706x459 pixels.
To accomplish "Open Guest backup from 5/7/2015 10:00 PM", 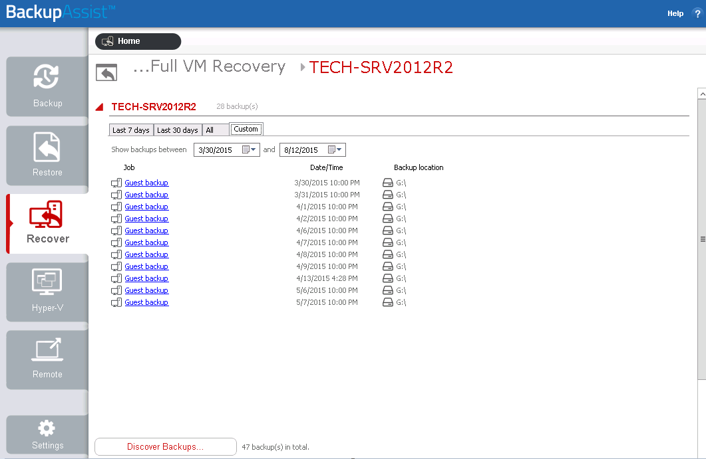I will [x=146, y=302].
